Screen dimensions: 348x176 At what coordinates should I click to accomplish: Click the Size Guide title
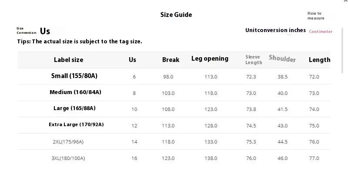pos(176,15)
